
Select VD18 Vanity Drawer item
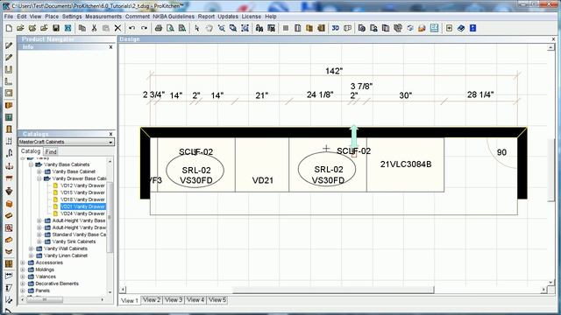coord(82,199)
